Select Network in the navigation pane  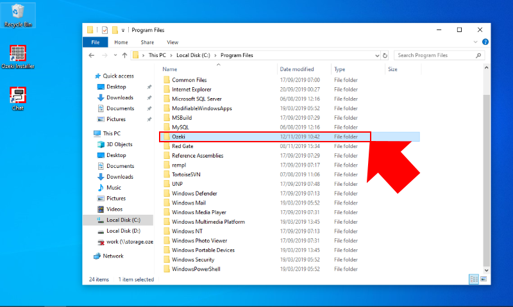click(113, 256)
